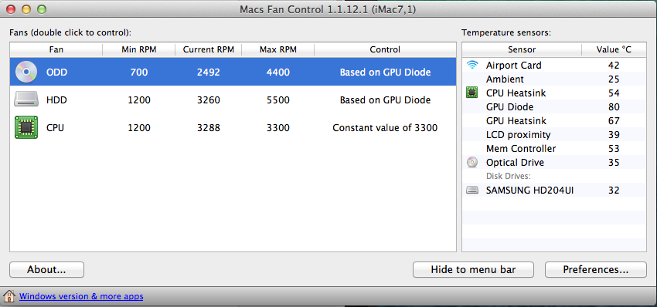The height and width of the screenshot is (307, 657).
Task: Click the Max RPM column header
Action: pos(278,50)
